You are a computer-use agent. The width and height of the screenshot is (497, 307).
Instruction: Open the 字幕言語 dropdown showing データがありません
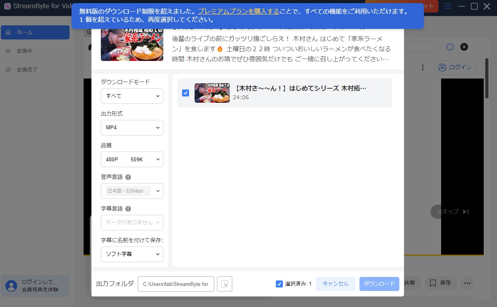coord(132,223)
